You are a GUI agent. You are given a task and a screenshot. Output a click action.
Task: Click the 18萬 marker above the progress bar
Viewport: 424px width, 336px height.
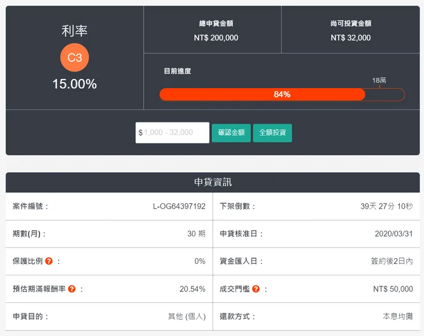click(x=379, y=80)
